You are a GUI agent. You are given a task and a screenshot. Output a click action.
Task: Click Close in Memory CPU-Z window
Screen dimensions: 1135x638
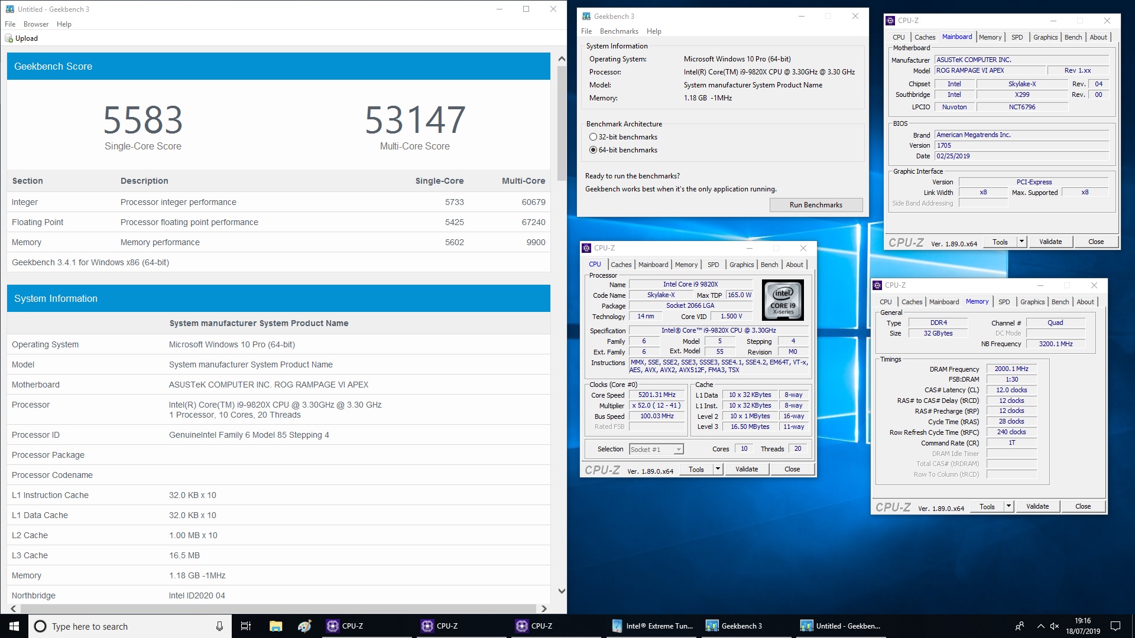pyautogui.click(x=1083, y=506)
